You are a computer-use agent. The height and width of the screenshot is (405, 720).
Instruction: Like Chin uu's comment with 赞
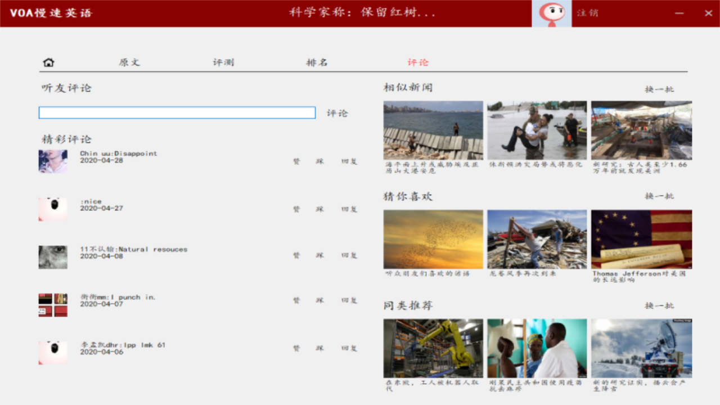[296, 160]
